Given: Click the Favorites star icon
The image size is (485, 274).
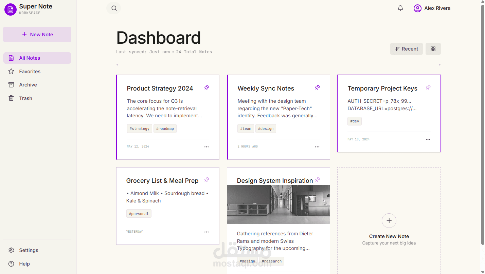Looking at the screenshot, I should (x=11, y=72).
